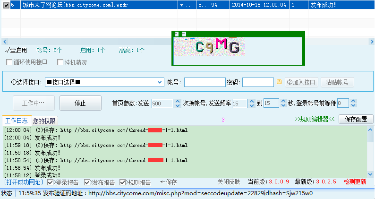Screen dimensions: 375x199
Task: Click the captcha image C9MG
Action: click(217, 46)
